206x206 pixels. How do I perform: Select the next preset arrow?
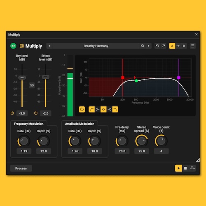tap(149, 46)
